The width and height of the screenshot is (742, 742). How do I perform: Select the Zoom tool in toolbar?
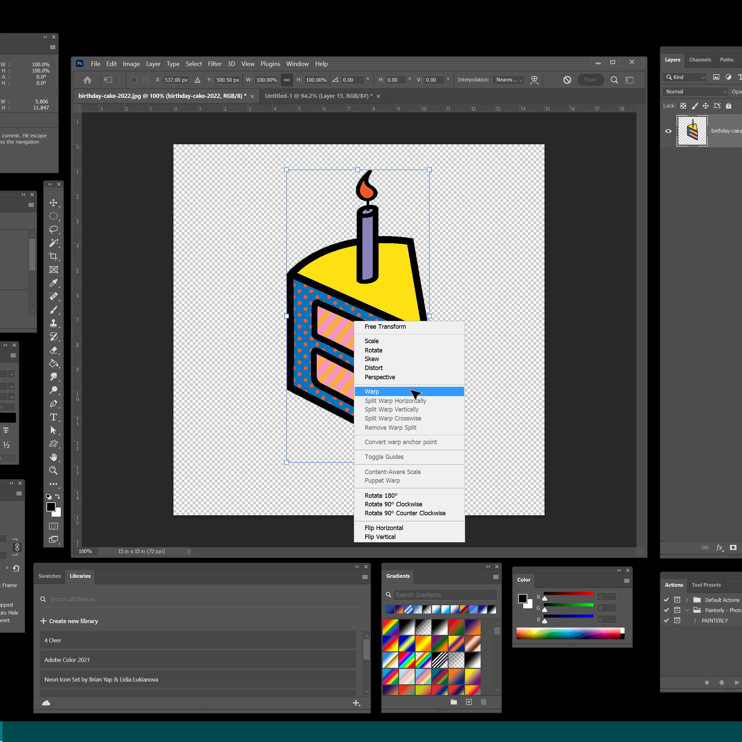click(x=53, y=471)
